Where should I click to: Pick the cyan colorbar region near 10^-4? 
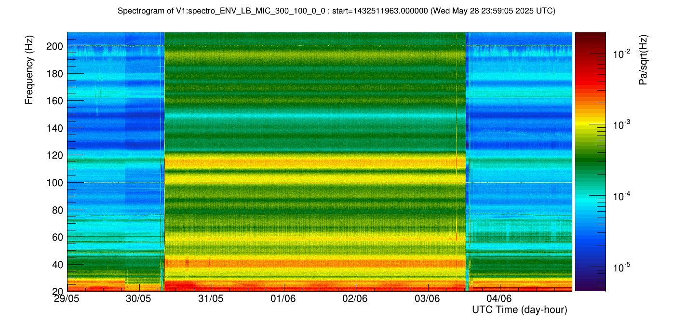click(590, 199)
